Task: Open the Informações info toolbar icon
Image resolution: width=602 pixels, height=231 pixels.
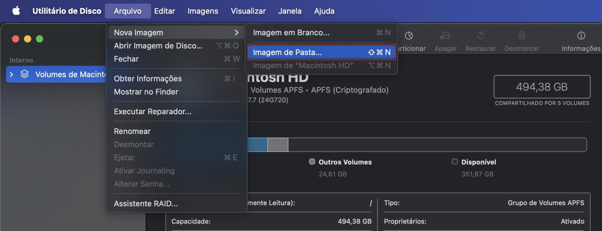Action: point(581,36)
